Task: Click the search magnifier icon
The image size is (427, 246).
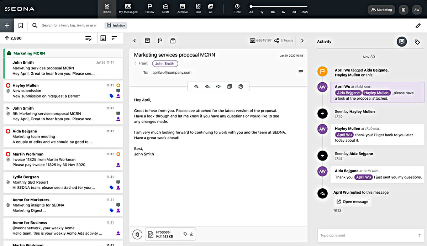Action: pos(35,25)
